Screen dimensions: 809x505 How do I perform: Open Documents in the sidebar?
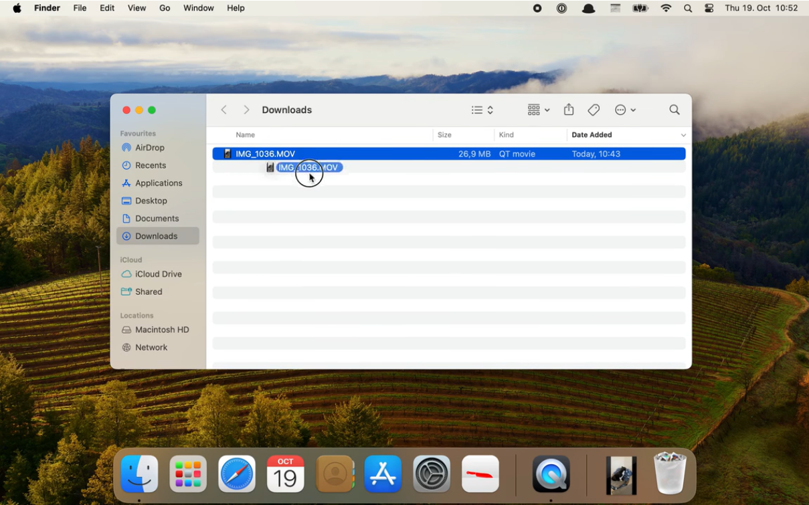157,219
